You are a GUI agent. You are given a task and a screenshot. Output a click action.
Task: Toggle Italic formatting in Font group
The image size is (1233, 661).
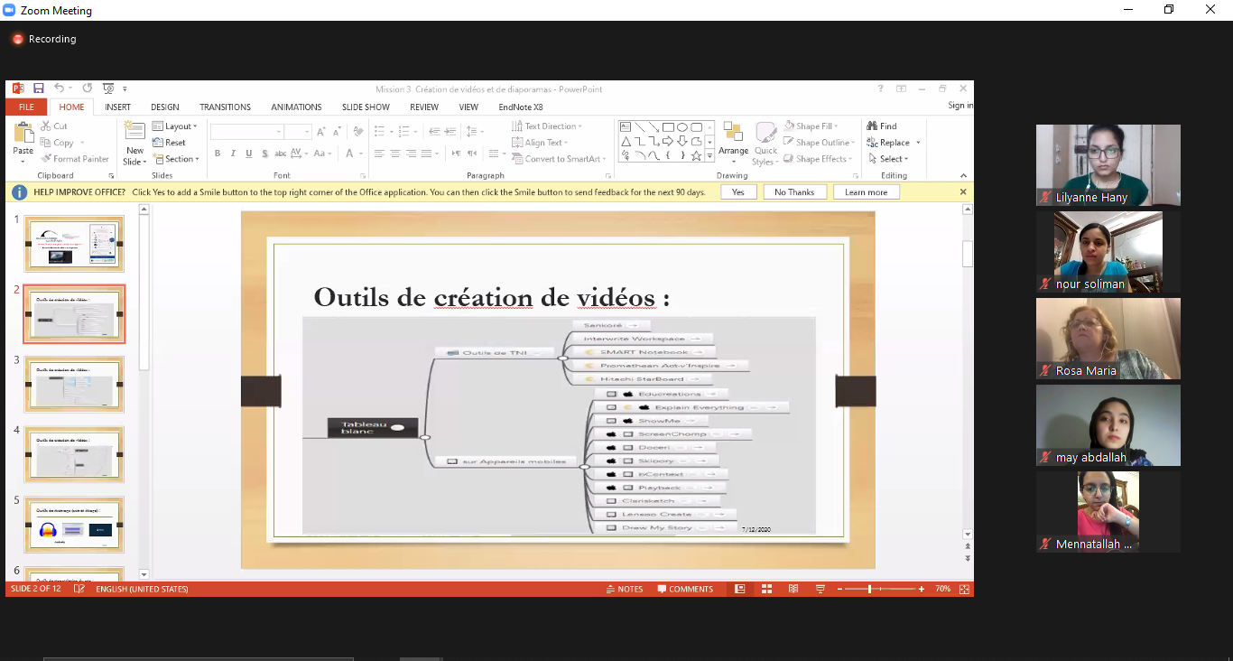(233, 154)
